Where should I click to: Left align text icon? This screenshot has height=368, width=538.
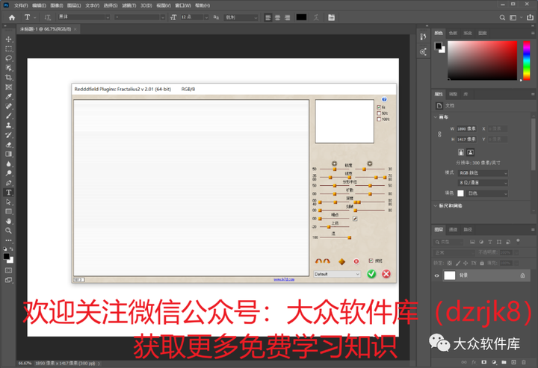pos(268,17)
